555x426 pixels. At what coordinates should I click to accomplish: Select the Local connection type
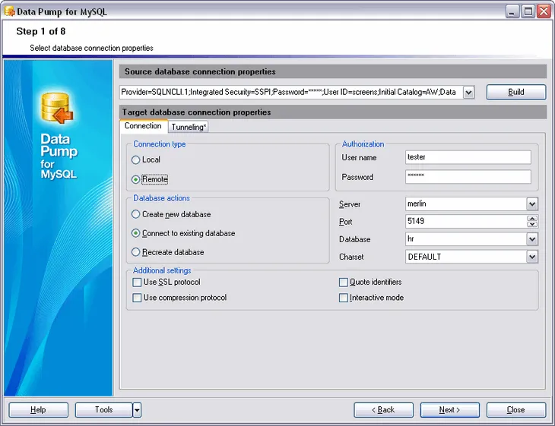pos(135,159)
